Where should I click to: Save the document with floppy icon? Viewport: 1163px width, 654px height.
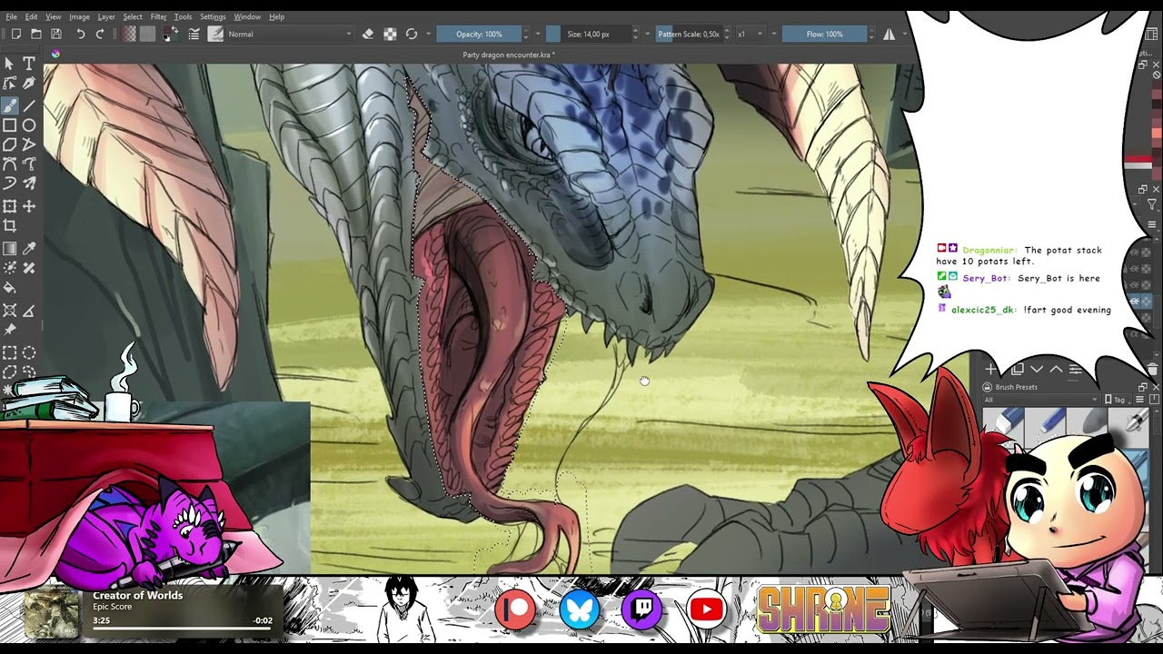tap(55, 34)
